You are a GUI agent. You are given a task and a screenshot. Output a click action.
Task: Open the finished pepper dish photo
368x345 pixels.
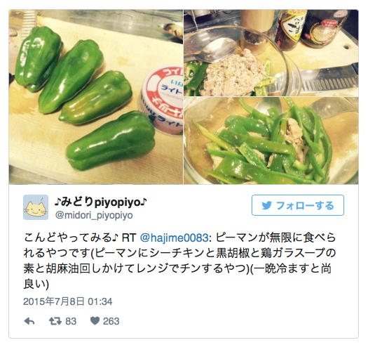271,141
